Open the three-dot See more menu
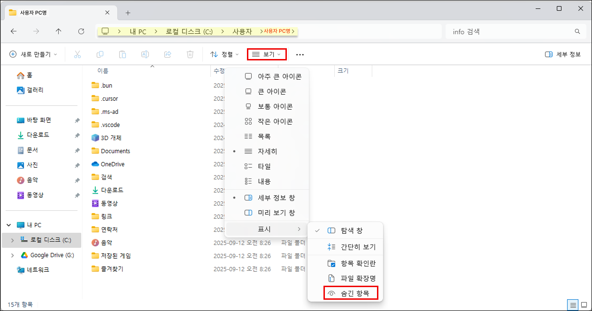This screenshot has width=592, height=311. coord(300,54)
